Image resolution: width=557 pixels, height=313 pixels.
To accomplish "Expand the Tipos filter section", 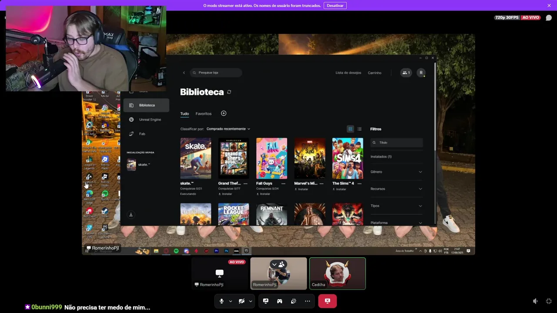I will tap(396, 206).
